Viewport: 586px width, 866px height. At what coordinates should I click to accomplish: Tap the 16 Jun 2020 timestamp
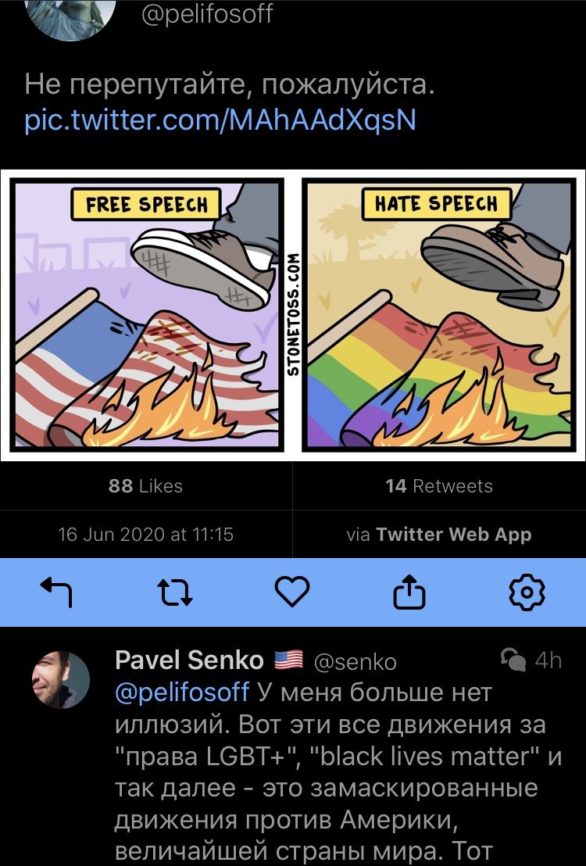pyautogui.click(x=146, y=535)
